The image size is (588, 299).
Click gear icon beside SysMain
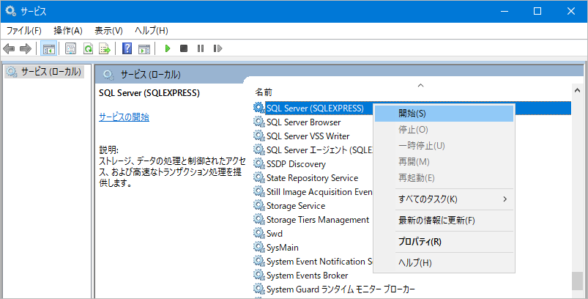[x=258, y=247]
